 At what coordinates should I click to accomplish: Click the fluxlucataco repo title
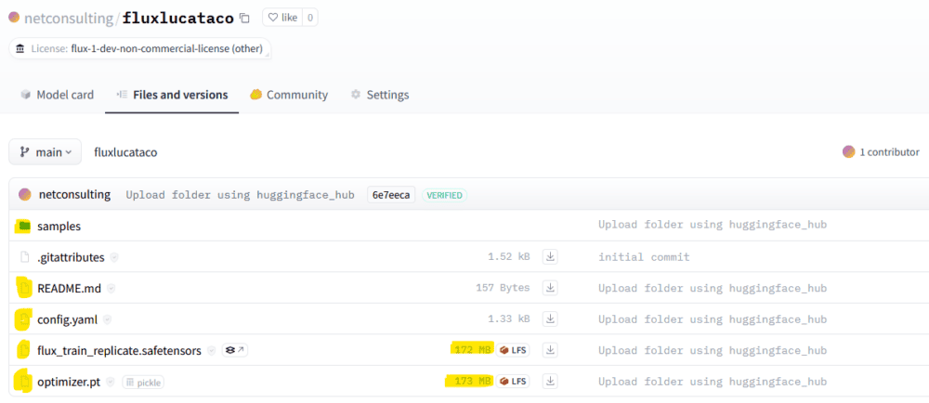click(178, 19)
